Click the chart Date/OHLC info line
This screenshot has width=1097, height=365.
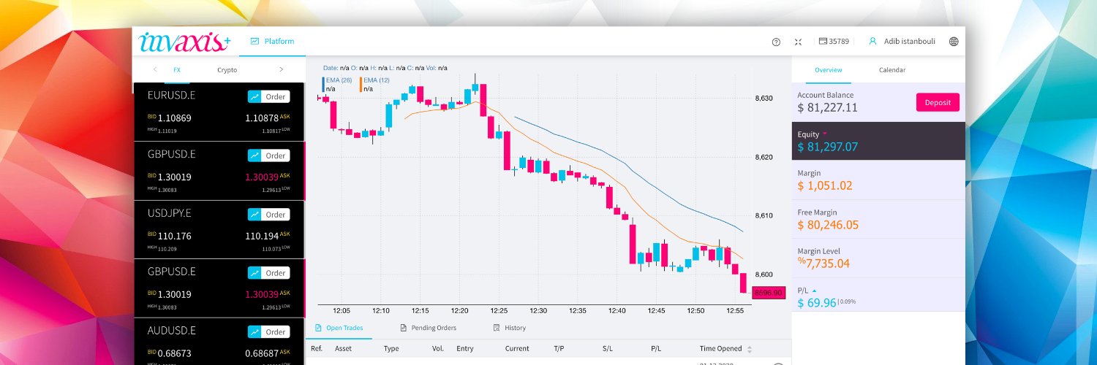coord(385,68)
